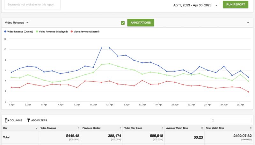Click the Columns add icon
Screen dimensions: 255x145
click(7, 121)
